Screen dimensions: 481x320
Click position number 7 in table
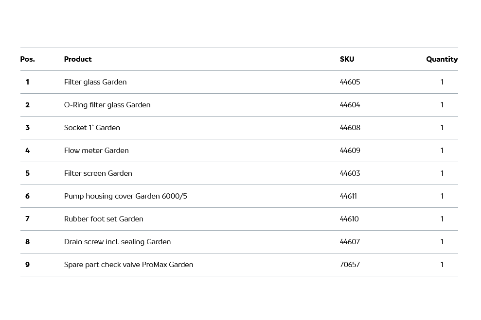coord(27,219)
